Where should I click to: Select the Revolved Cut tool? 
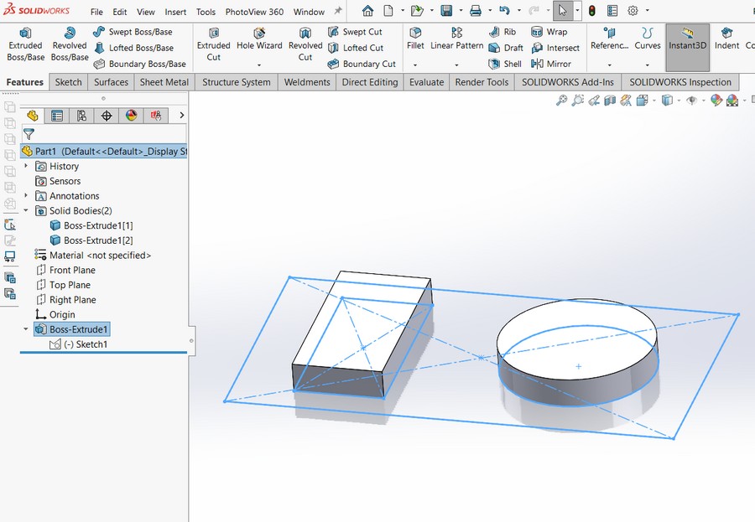coord(305,44)
